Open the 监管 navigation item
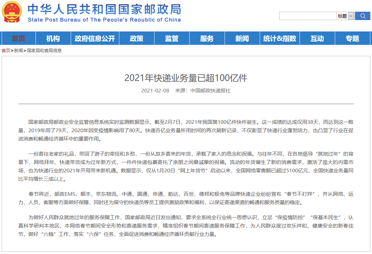The width and height of the screenshot is (372, 254). (172, 38)
